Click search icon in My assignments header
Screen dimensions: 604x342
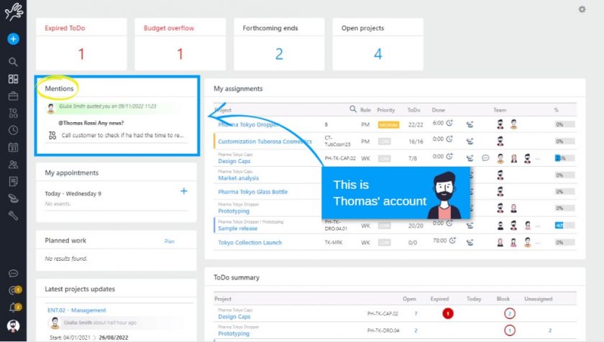click(353, 110)
